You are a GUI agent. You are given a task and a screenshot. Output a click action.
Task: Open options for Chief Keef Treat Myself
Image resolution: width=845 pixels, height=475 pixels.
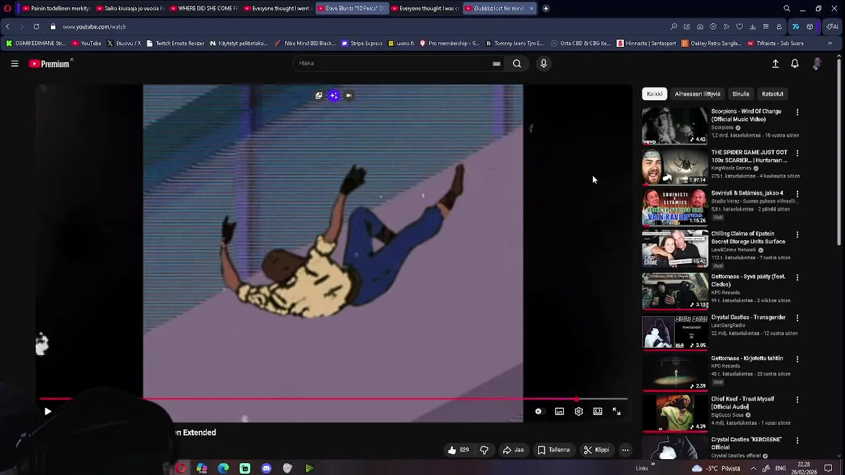(x=797, y=400)
